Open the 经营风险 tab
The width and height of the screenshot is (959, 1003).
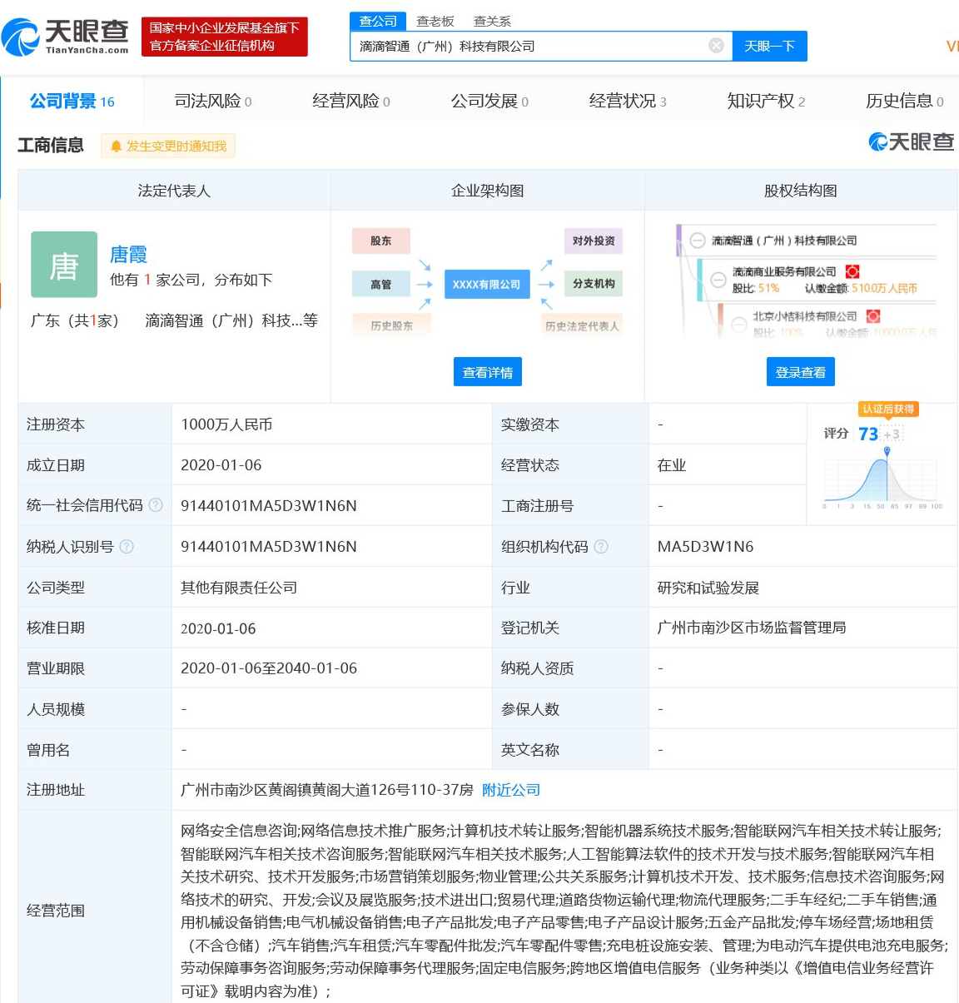point(351,102)
